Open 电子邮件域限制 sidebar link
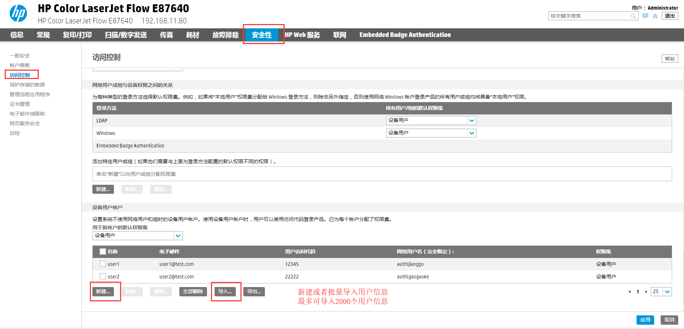 [27, 114]
